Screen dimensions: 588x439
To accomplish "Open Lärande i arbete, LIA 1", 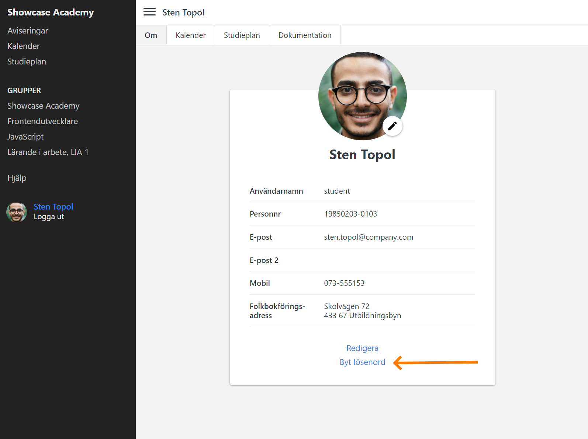I will [x=48, y=152].
